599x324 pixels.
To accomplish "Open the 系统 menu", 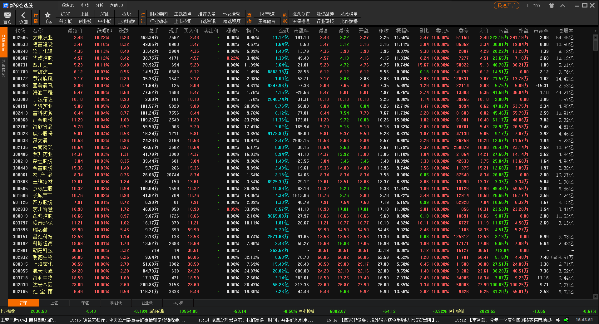I will pyautogui.click(x=67, y=5).
